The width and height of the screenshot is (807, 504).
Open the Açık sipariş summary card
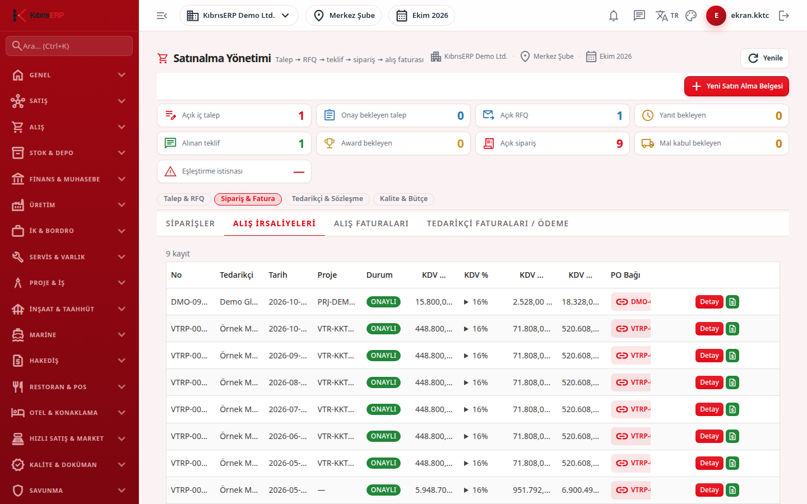553,143
